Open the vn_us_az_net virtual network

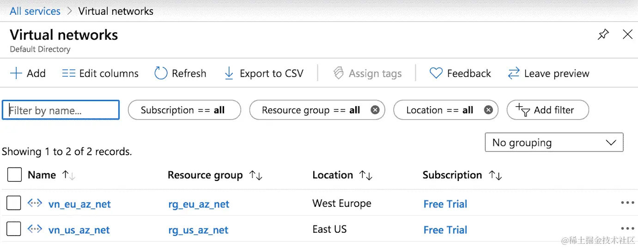point(79,230)
